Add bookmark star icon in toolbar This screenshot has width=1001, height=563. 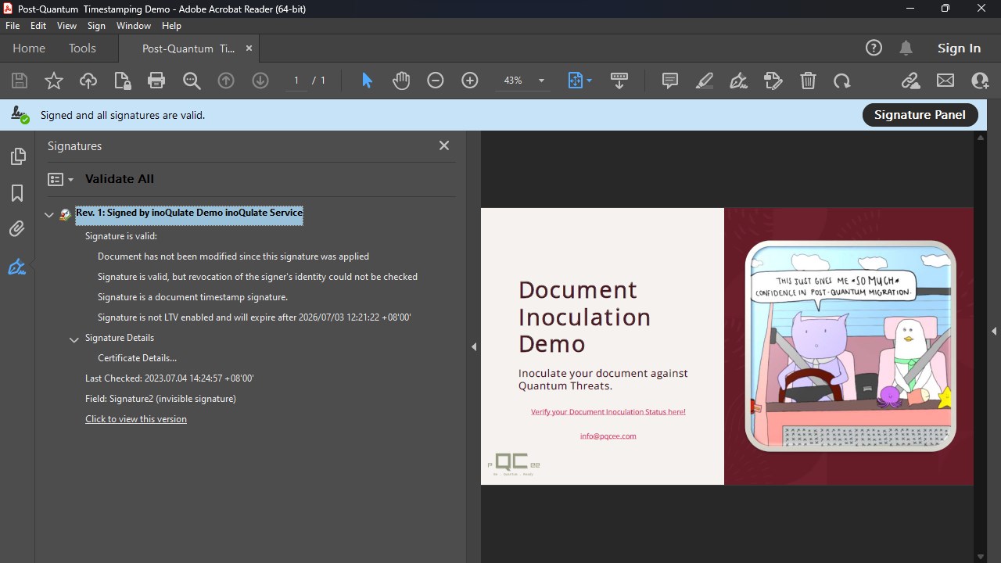pos(54,81)
